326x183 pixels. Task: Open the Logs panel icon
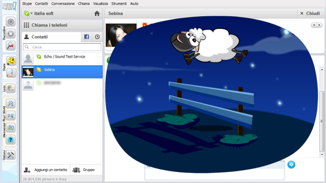coord(11,88)
